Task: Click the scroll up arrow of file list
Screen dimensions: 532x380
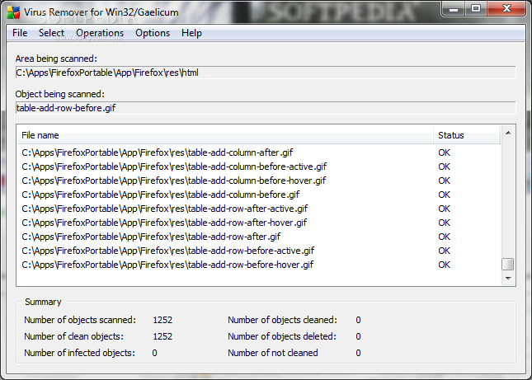Action: [x=508, y=133]
